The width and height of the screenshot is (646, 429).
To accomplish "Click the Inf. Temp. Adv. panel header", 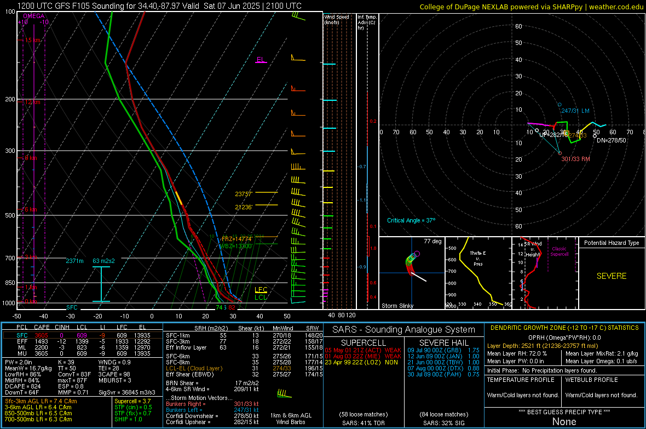I will [x=367, y=22].
